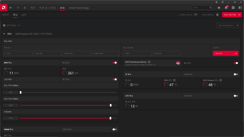Open the global tuning (전역 튜닝) dropdown
Screen dimensions: 244x137
click(x=12, y=26)
